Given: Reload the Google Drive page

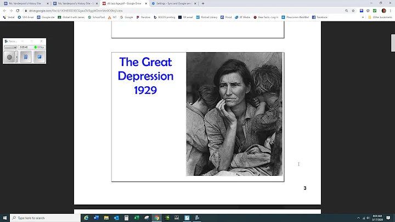Looking at the screenshot, I should 18,10.
